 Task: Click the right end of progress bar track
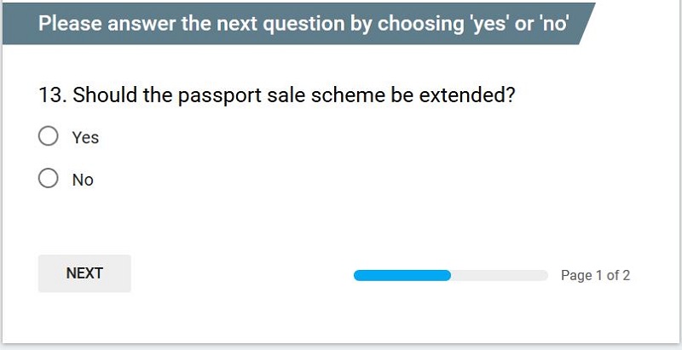pyautogui.click(x=543, y=275)
